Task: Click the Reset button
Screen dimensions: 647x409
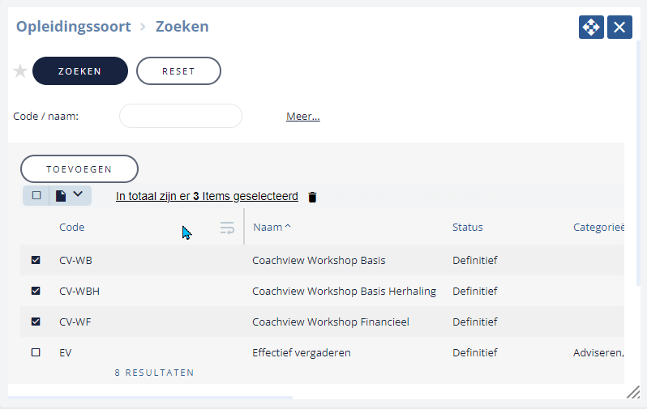Action: (x=178, y=71)
